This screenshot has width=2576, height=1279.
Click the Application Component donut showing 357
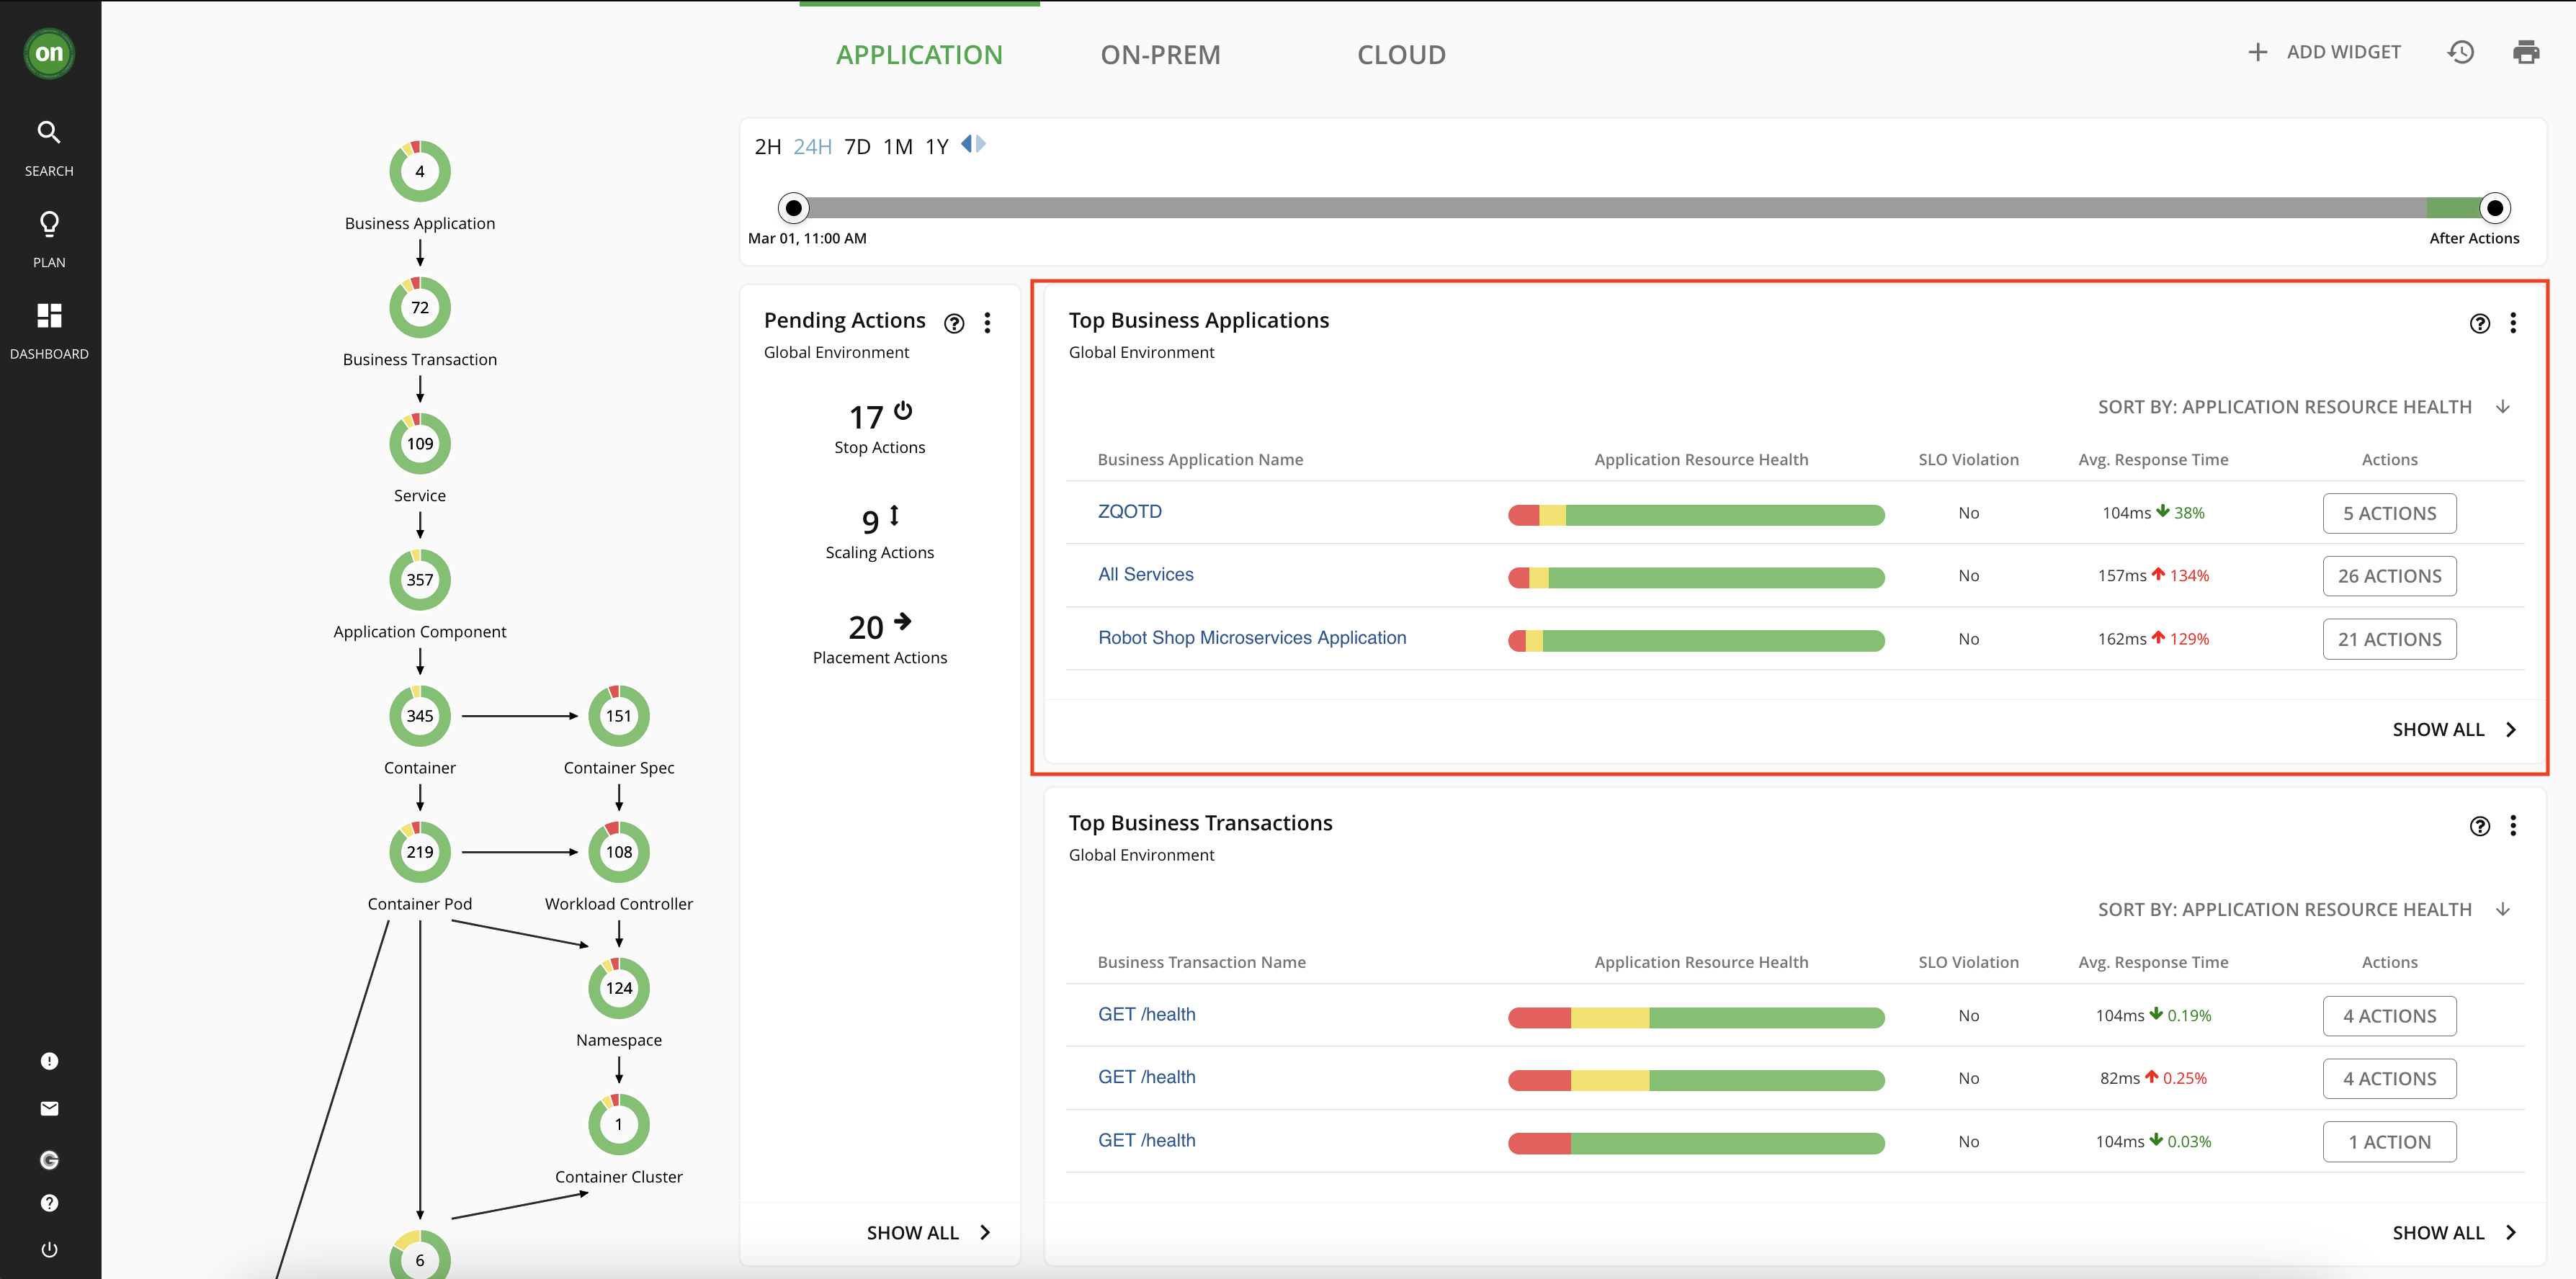(420, 579)
